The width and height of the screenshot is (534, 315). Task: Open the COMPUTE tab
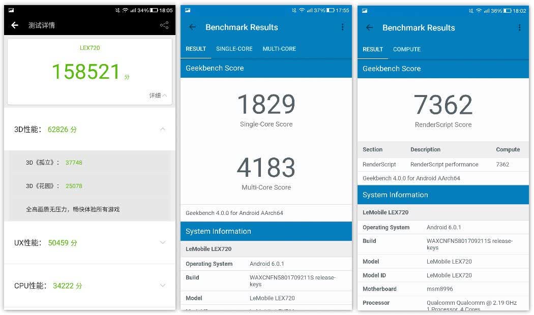coord(407,49)
